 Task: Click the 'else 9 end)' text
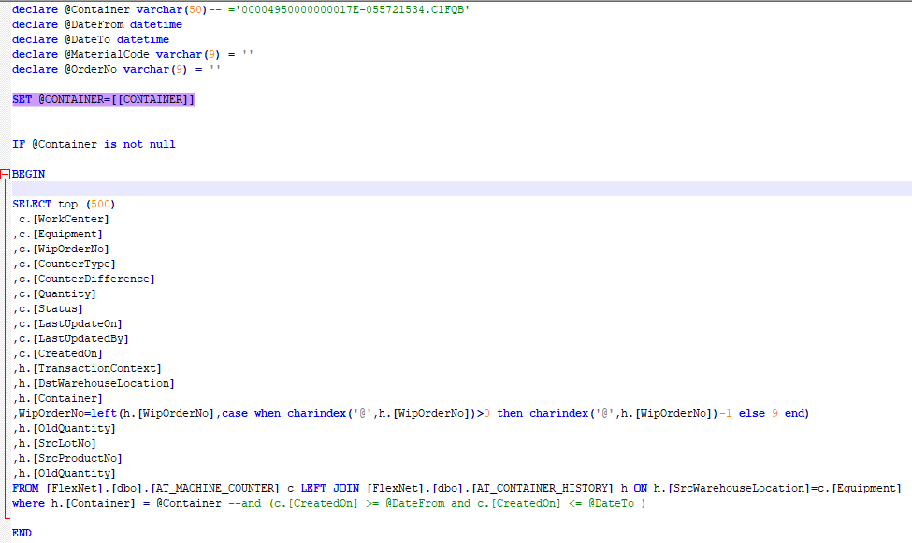[774, 413]
